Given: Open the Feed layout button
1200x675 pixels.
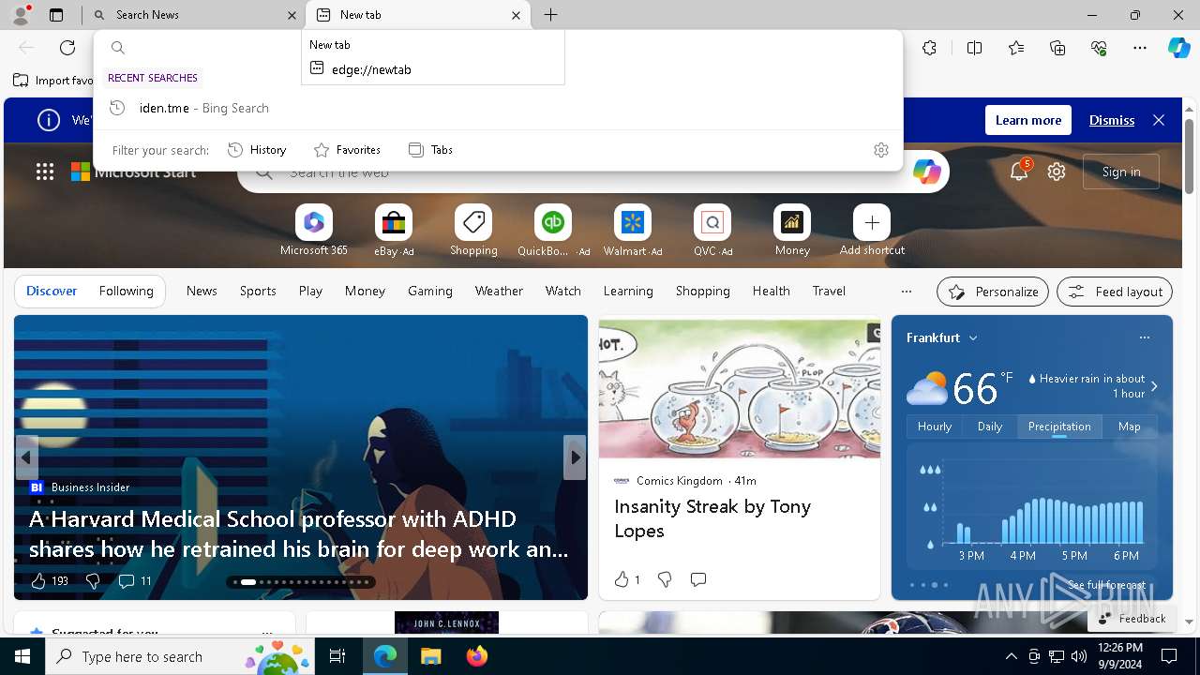Looking at the screenshot, I should coord(1115,292).
